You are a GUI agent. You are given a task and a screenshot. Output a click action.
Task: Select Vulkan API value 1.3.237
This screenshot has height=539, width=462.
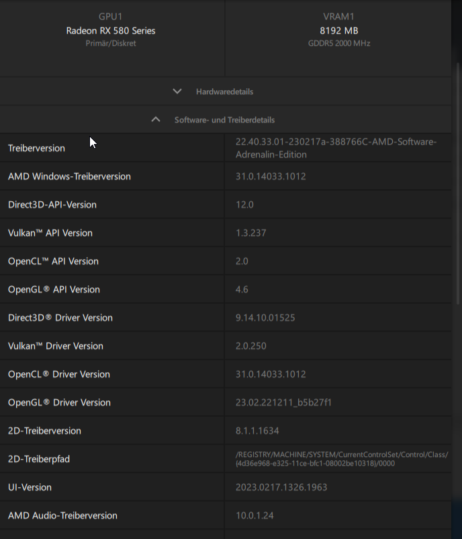tap(250, 233)
